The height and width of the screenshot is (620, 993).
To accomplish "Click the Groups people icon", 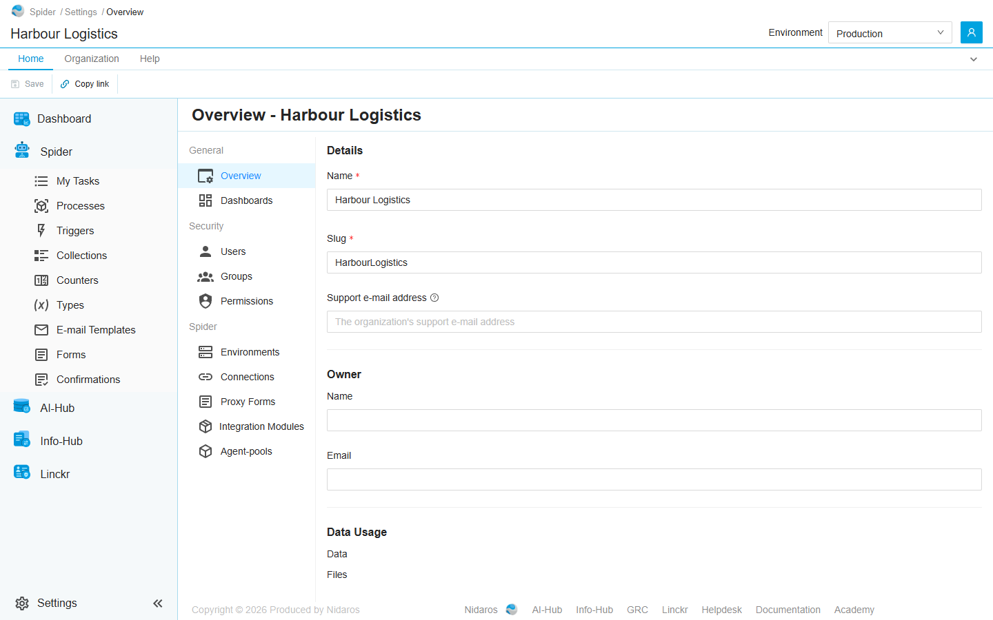I will (205, 276).
